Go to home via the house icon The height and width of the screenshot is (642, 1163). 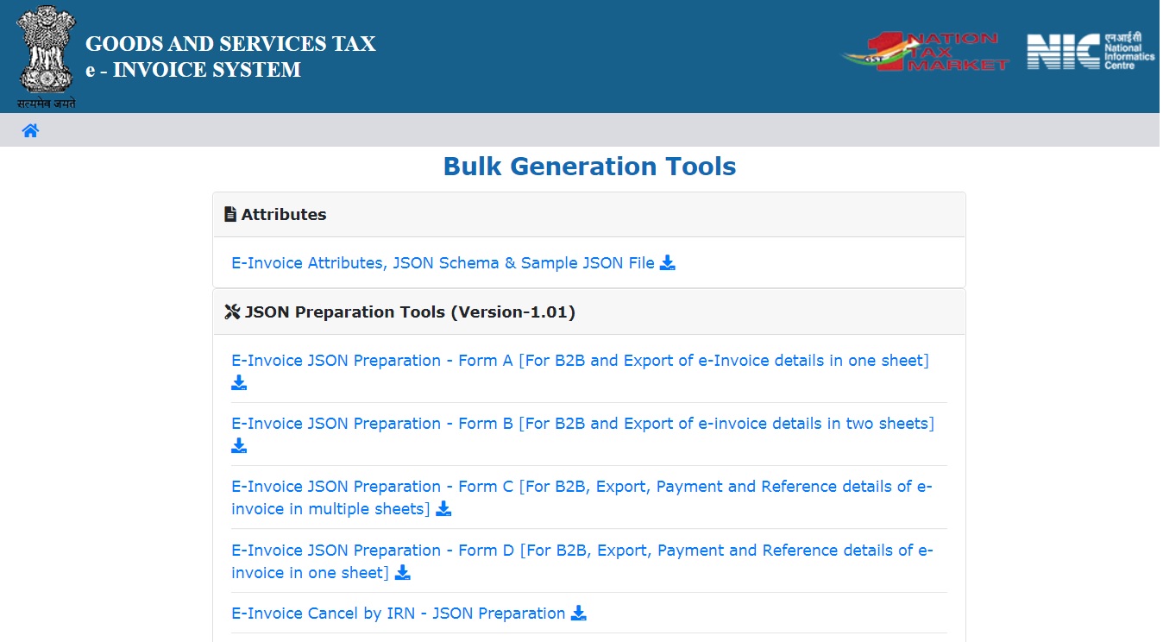point(31,131)
